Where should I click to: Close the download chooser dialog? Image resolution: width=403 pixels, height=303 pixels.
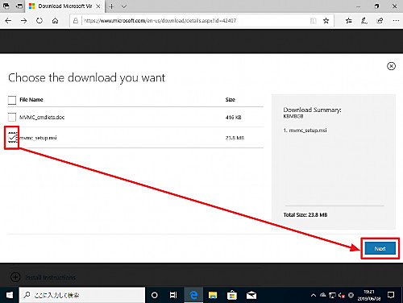[x=391, y=66]
